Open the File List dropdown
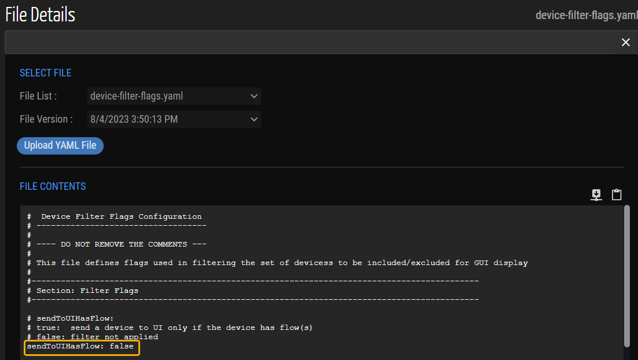The image size is (638, 360). tap(174, 96)
